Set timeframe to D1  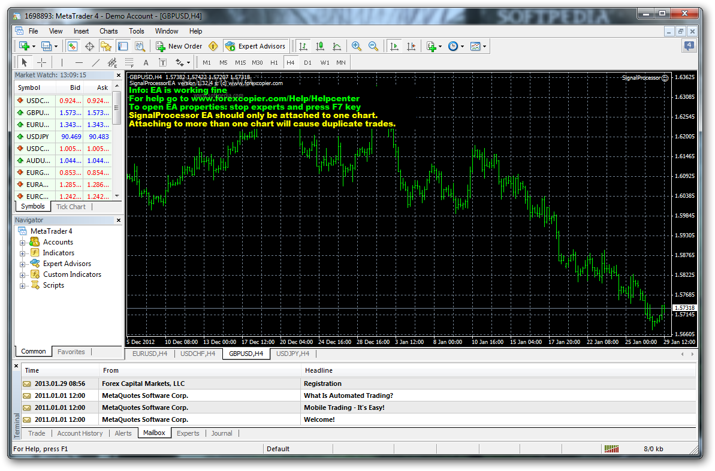coord(308,62)
